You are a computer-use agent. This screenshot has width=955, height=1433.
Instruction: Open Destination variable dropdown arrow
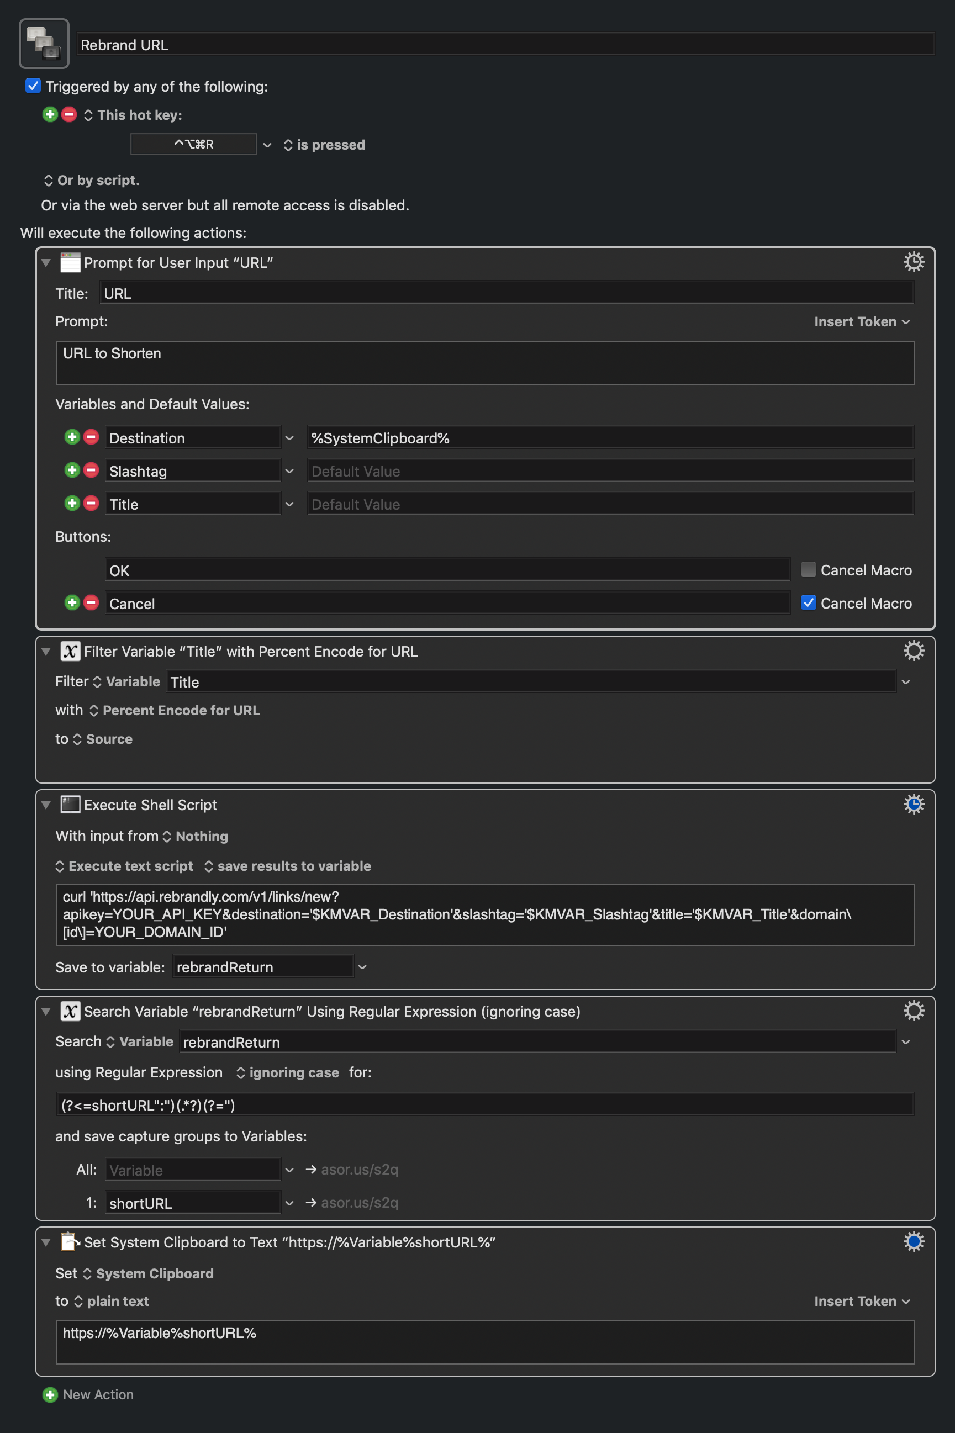click(289, 438)
